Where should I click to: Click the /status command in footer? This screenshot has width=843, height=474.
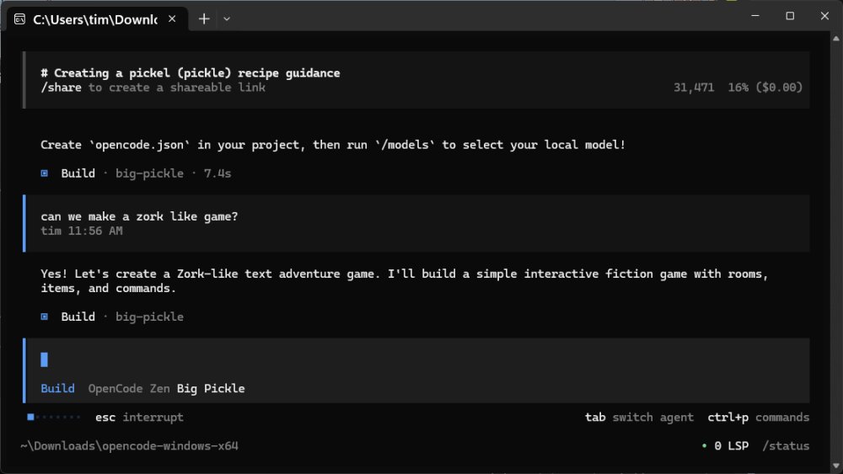(x=786, y=445)
